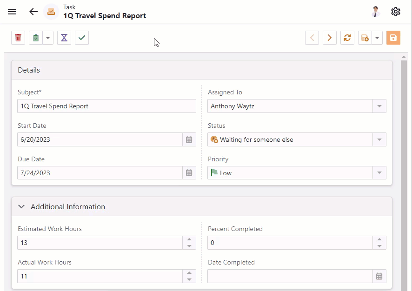
Task: Click the green Low priority flag icon
Action: [x=214, y=172]
